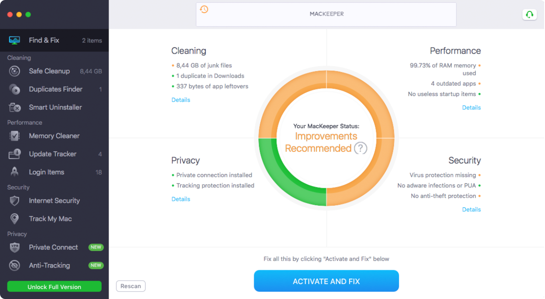The height and width of the screenshot is (299, 545).
Task: Click "337 bytes of app leftovers" text
Action: (212, 86)
